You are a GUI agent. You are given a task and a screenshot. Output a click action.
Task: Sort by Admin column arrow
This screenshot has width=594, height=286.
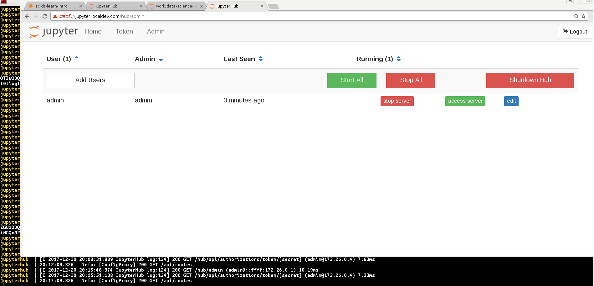click(161, 60)
